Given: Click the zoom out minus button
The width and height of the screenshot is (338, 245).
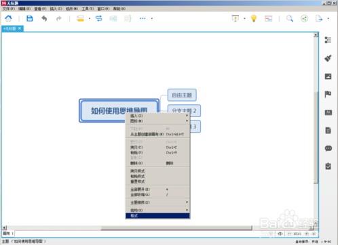Looking at the screenshot, I should coord(289,233).
